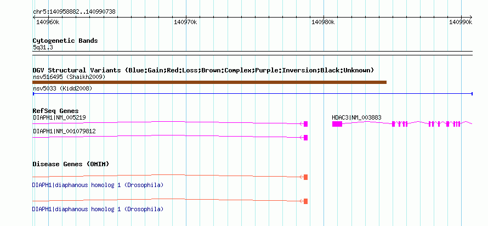
Task: Select the 5q31.3 band label
Action: 43,48
